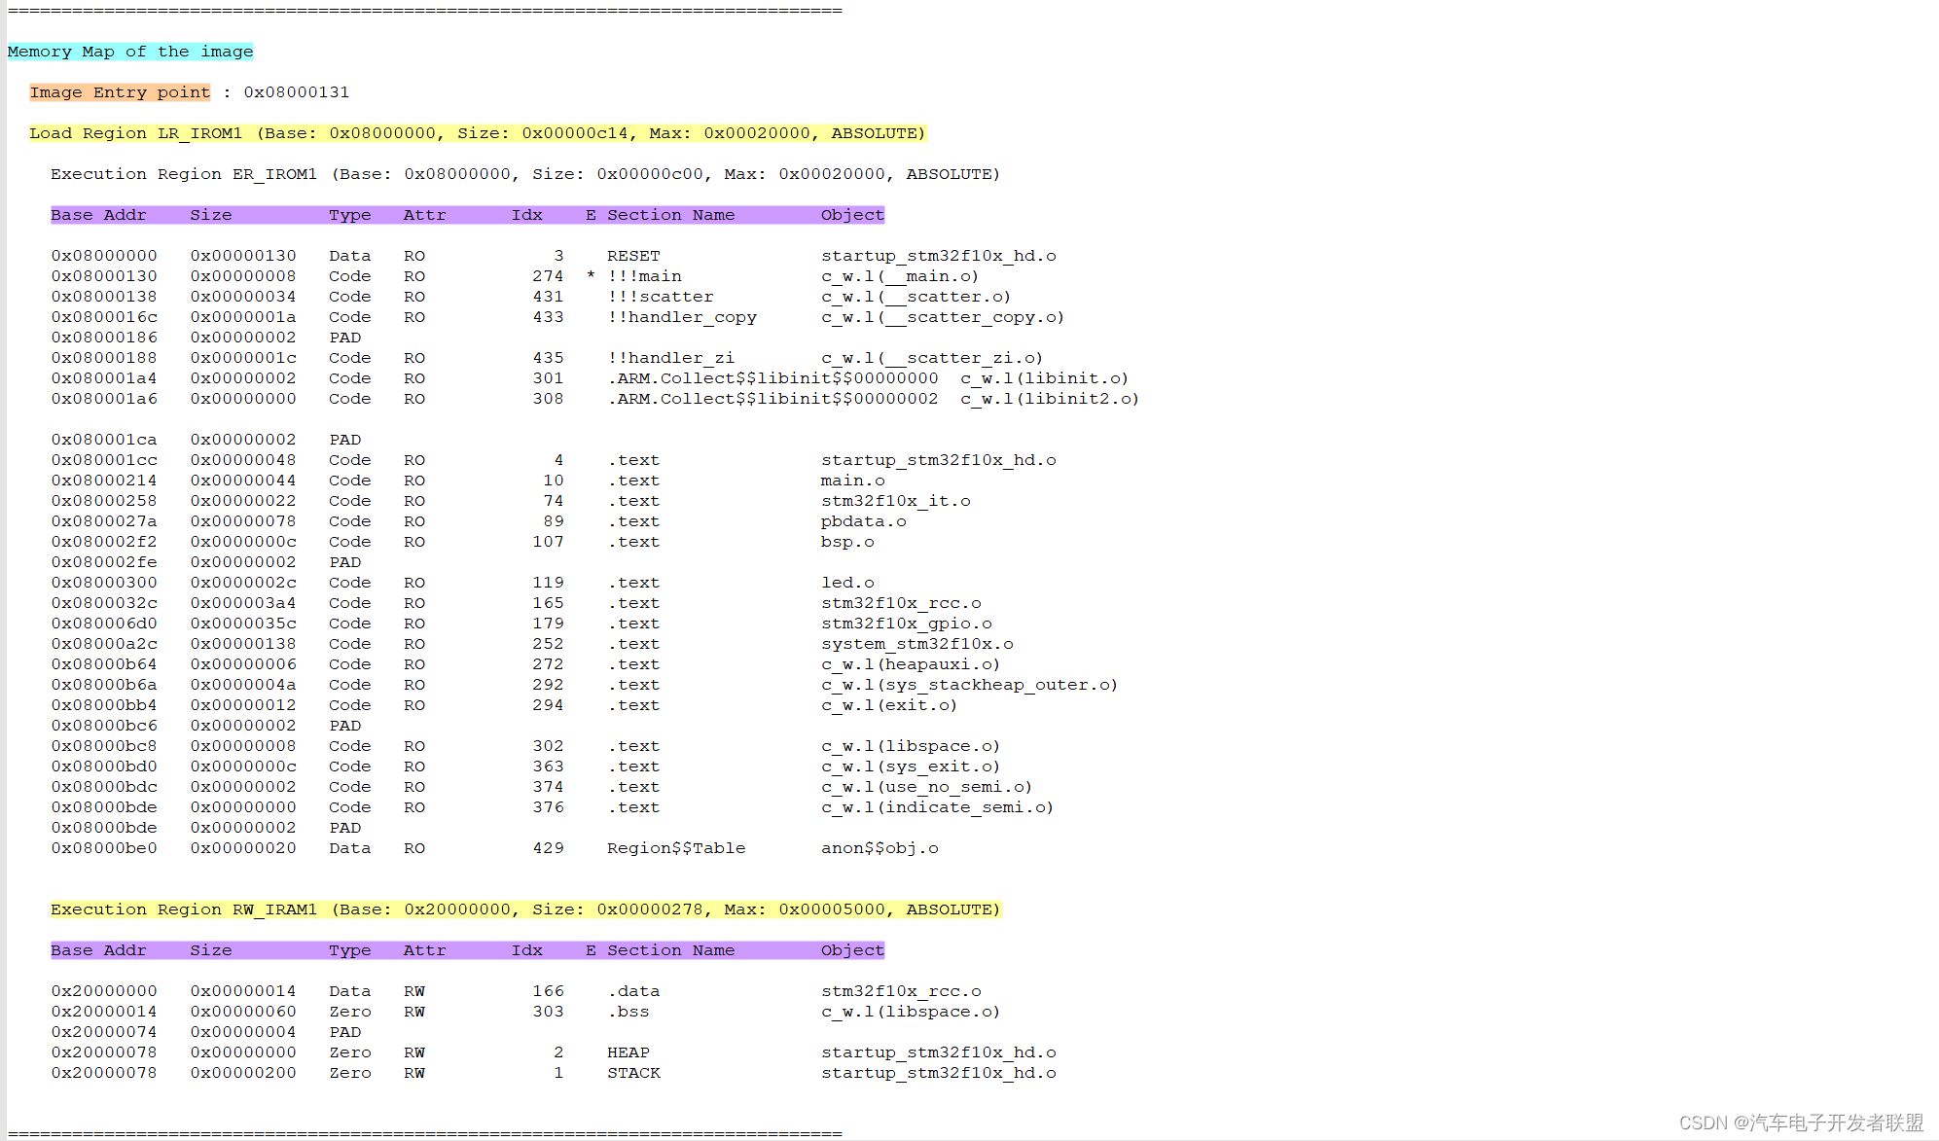Click the 'Section Name' header in RW_IRAM1 table

[668, 949]
